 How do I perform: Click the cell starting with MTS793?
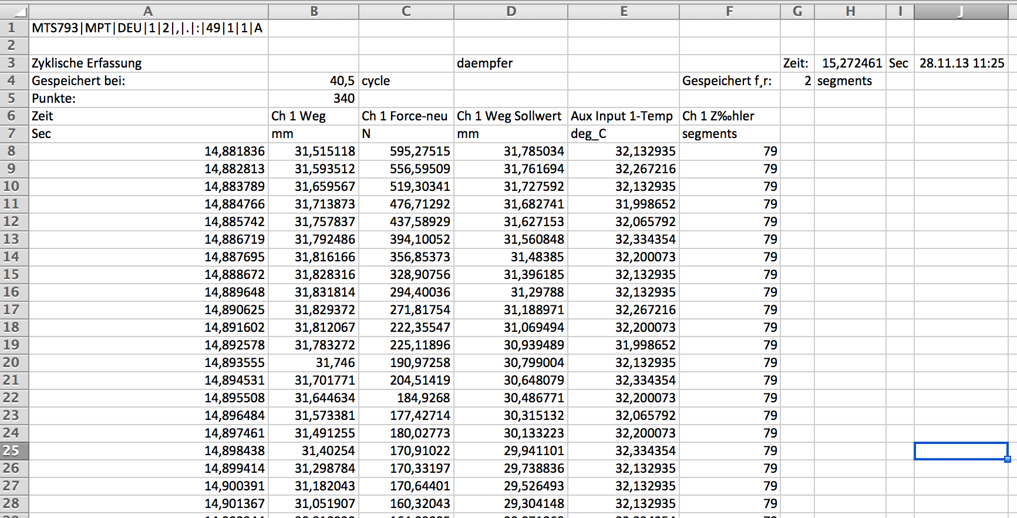pos(147,28)
